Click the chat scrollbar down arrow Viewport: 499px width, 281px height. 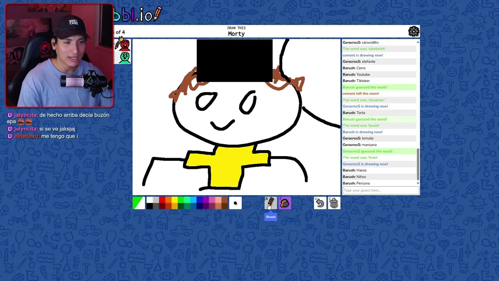[418, 183]
